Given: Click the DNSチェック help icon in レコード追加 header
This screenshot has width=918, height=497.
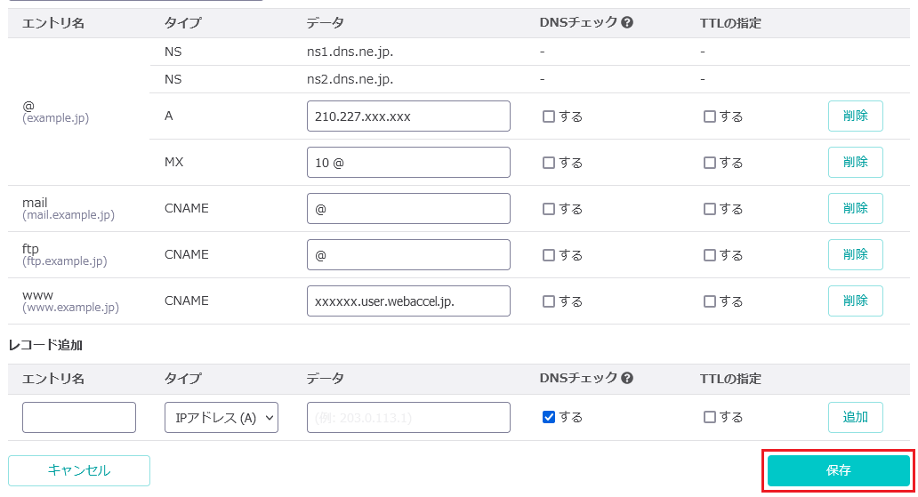Looking at the screenshot, I should pyautogui.click(x=627, y=378).
